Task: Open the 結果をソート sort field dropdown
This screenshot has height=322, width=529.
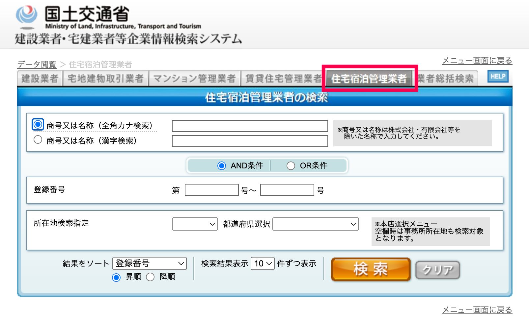Action: point(149,263)
